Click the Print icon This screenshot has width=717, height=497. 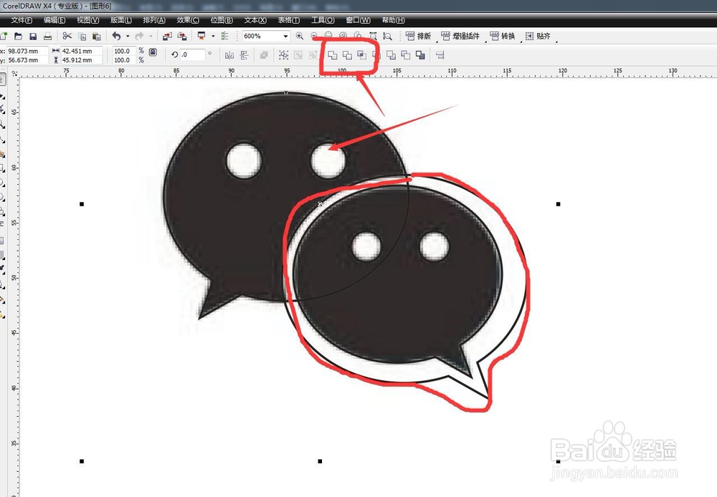[47, 36]
